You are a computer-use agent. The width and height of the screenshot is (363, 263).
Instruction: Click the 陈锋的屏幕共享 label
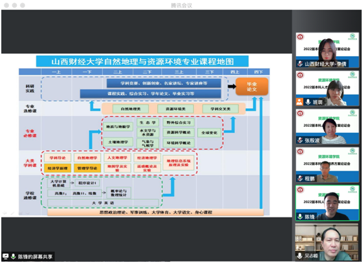tap(35, 256)
